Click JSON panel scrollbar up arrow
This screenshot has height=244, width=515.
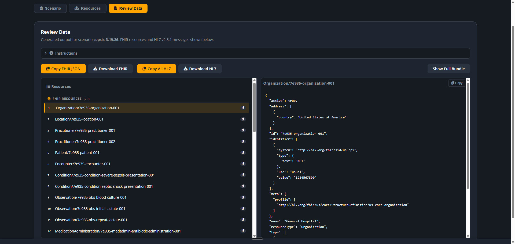tap(468, 80)
